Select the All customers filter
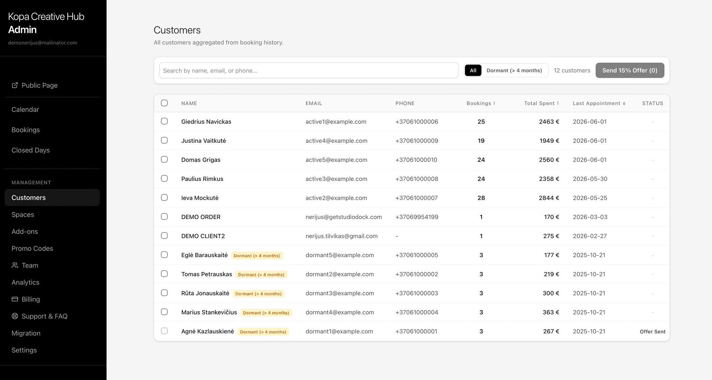712x380 pixels. tap(473, 70)
